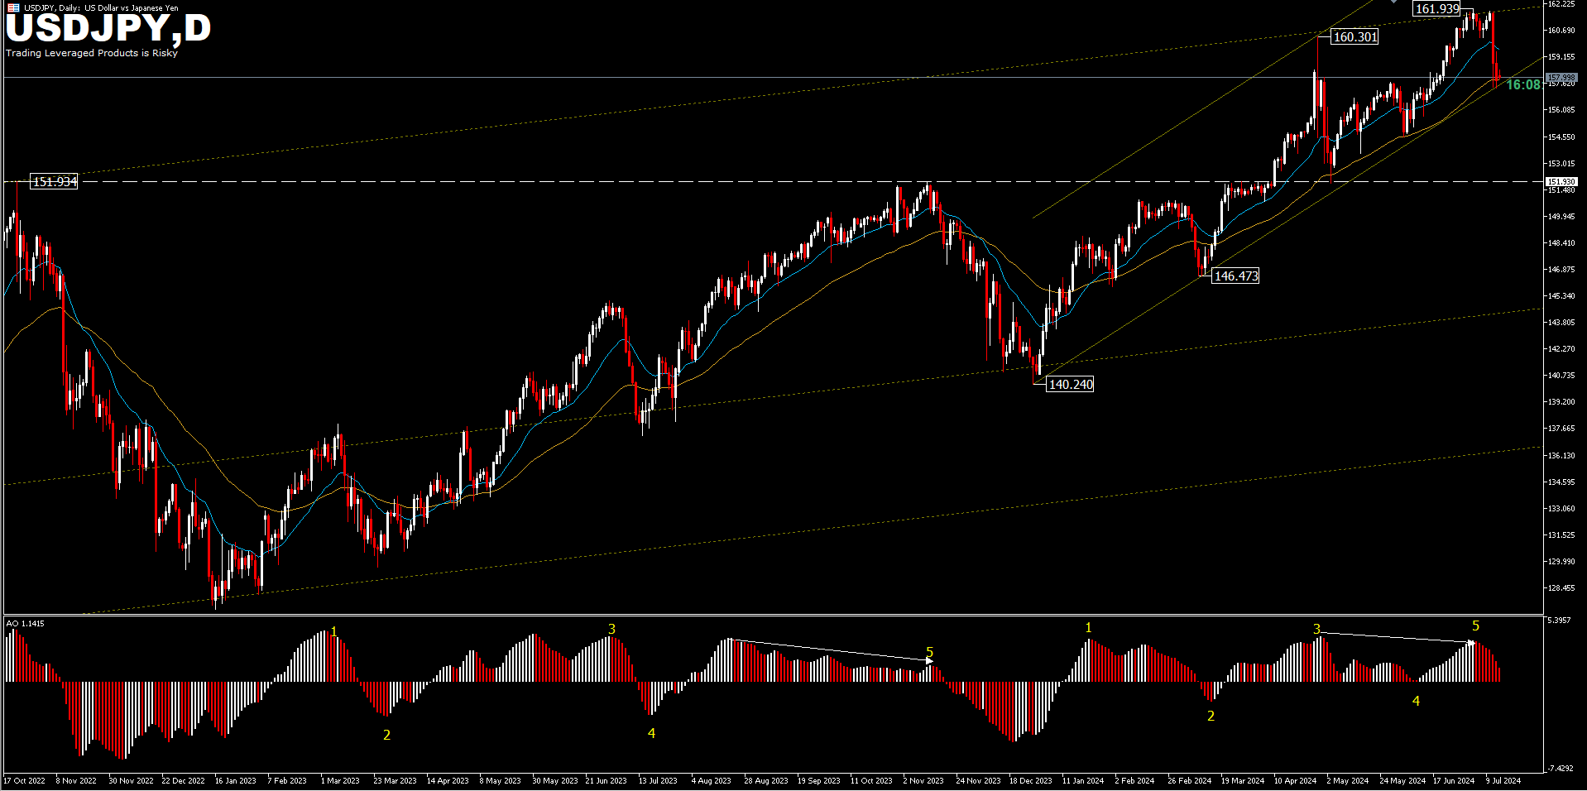Click the -7.4292 value on the AO scale
1587x791 pixels.
coord(1561,769)
